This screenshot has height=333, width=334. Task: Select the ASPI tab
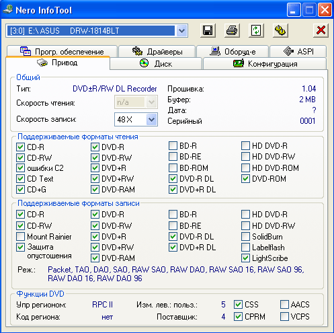(298, 52)
